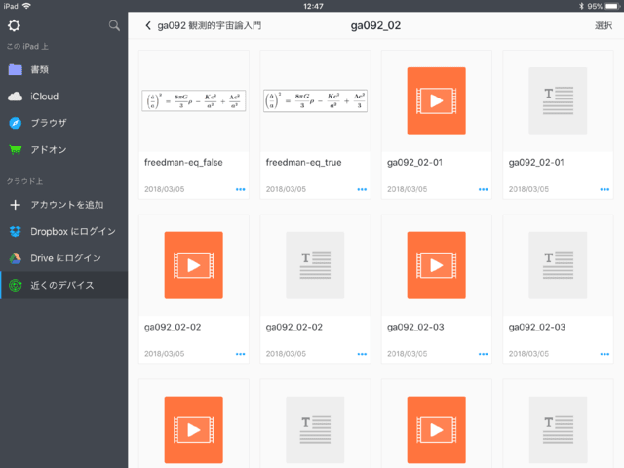Tap the 12:47 clock in status bar

click(313, 6)
